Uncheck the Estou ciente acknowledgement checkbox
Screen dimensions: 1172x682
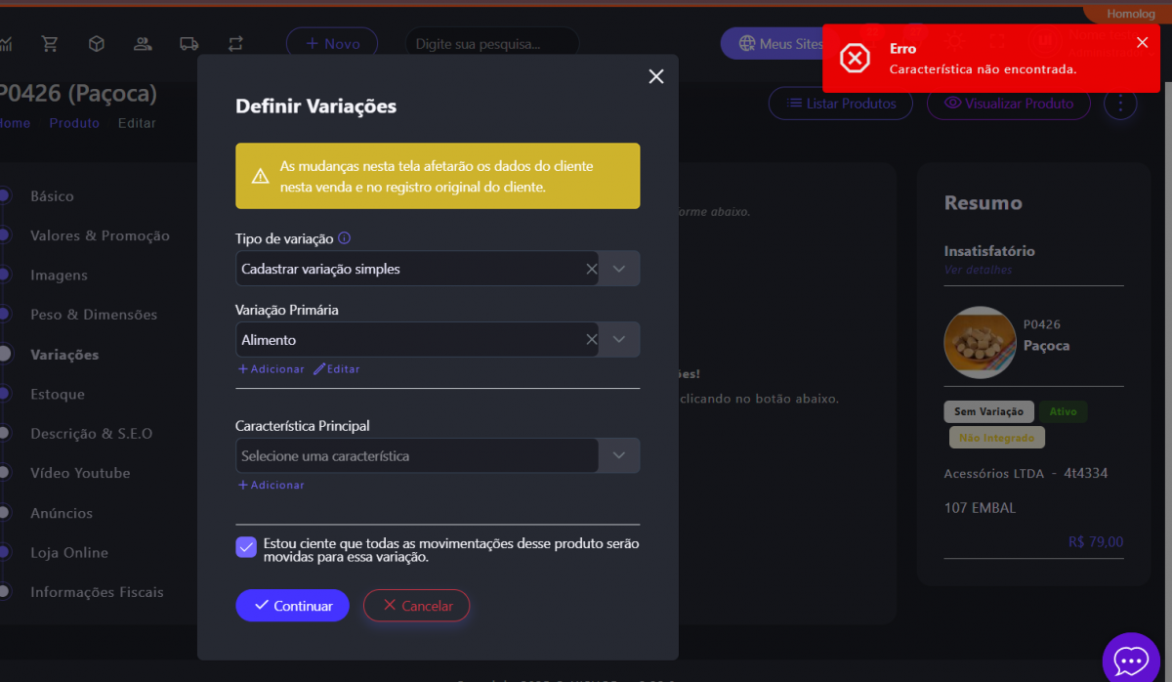(246, 547)
